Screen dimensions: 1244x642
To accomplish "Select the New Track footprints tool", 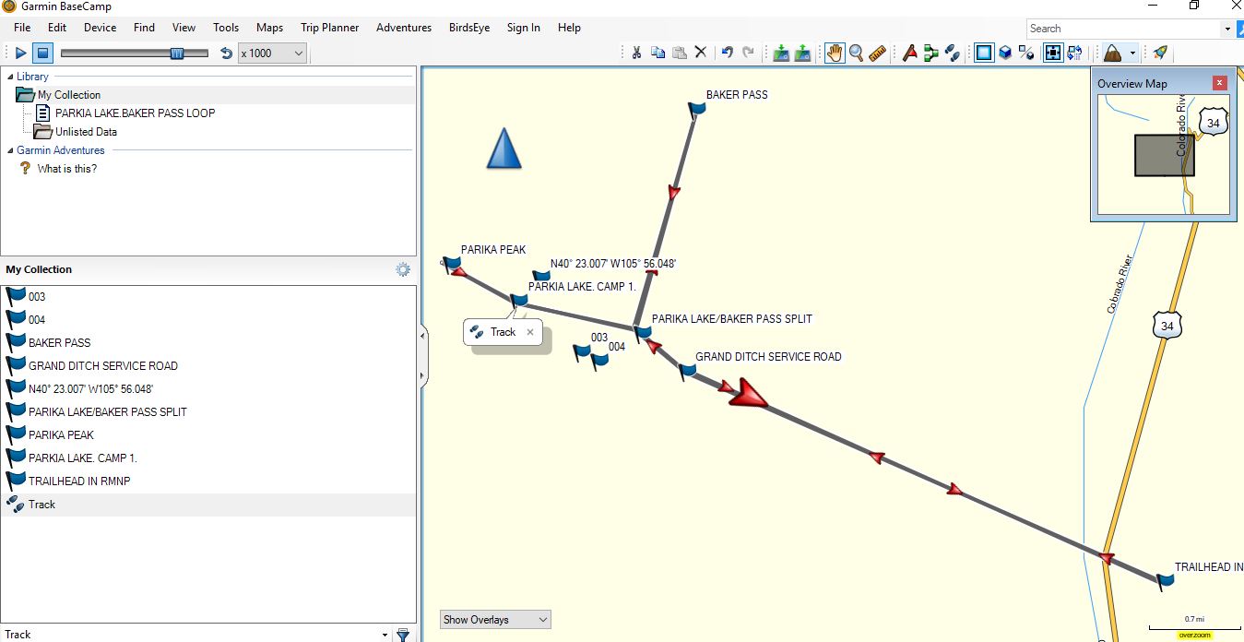I will (x=953, y=53).
